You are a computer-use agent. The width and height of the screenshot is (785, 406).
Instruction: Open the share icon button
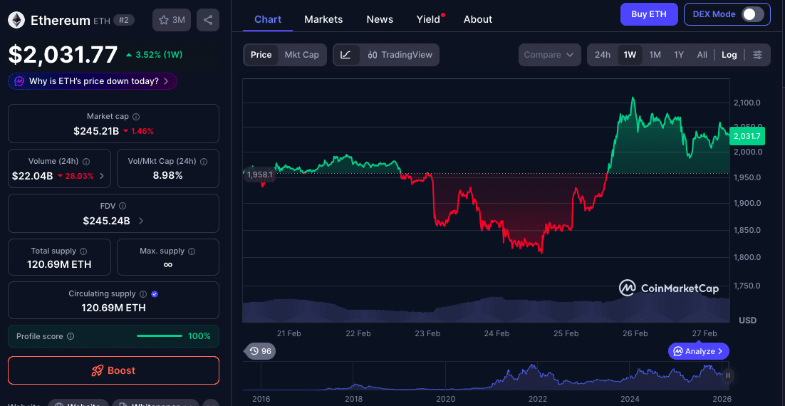coord(208,20)
